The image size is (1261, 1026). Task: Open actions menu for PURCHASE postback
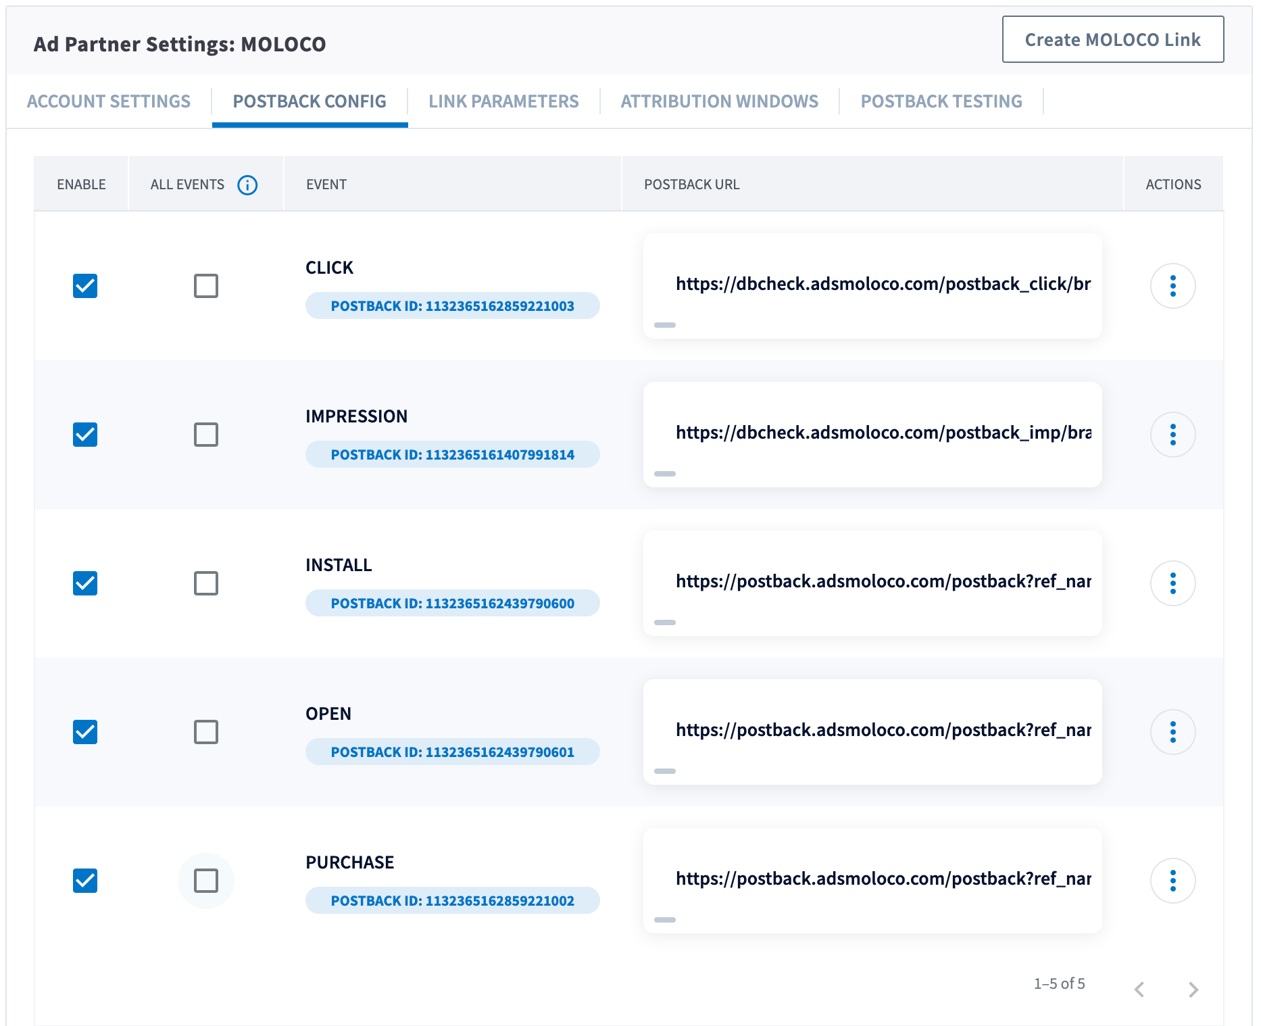click(1172, 881)
